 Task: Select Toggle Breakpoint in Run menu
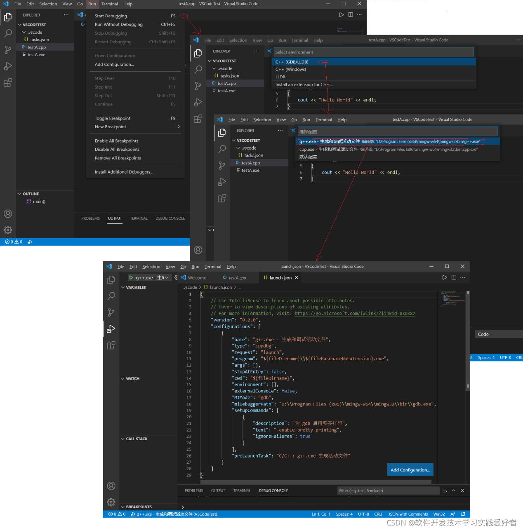135,118
